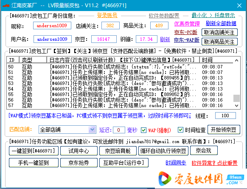The width and height of the screenshot is (247, 189).
Task: Open 京东-WAP版 link
Action: (x=187, y=40)
